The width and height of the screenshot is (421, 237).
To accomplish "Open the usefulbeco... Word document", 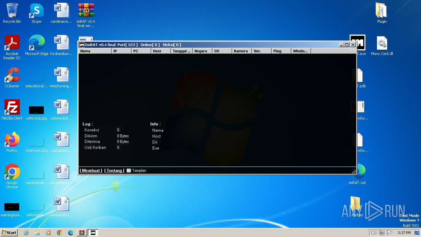I will [61, 142].
